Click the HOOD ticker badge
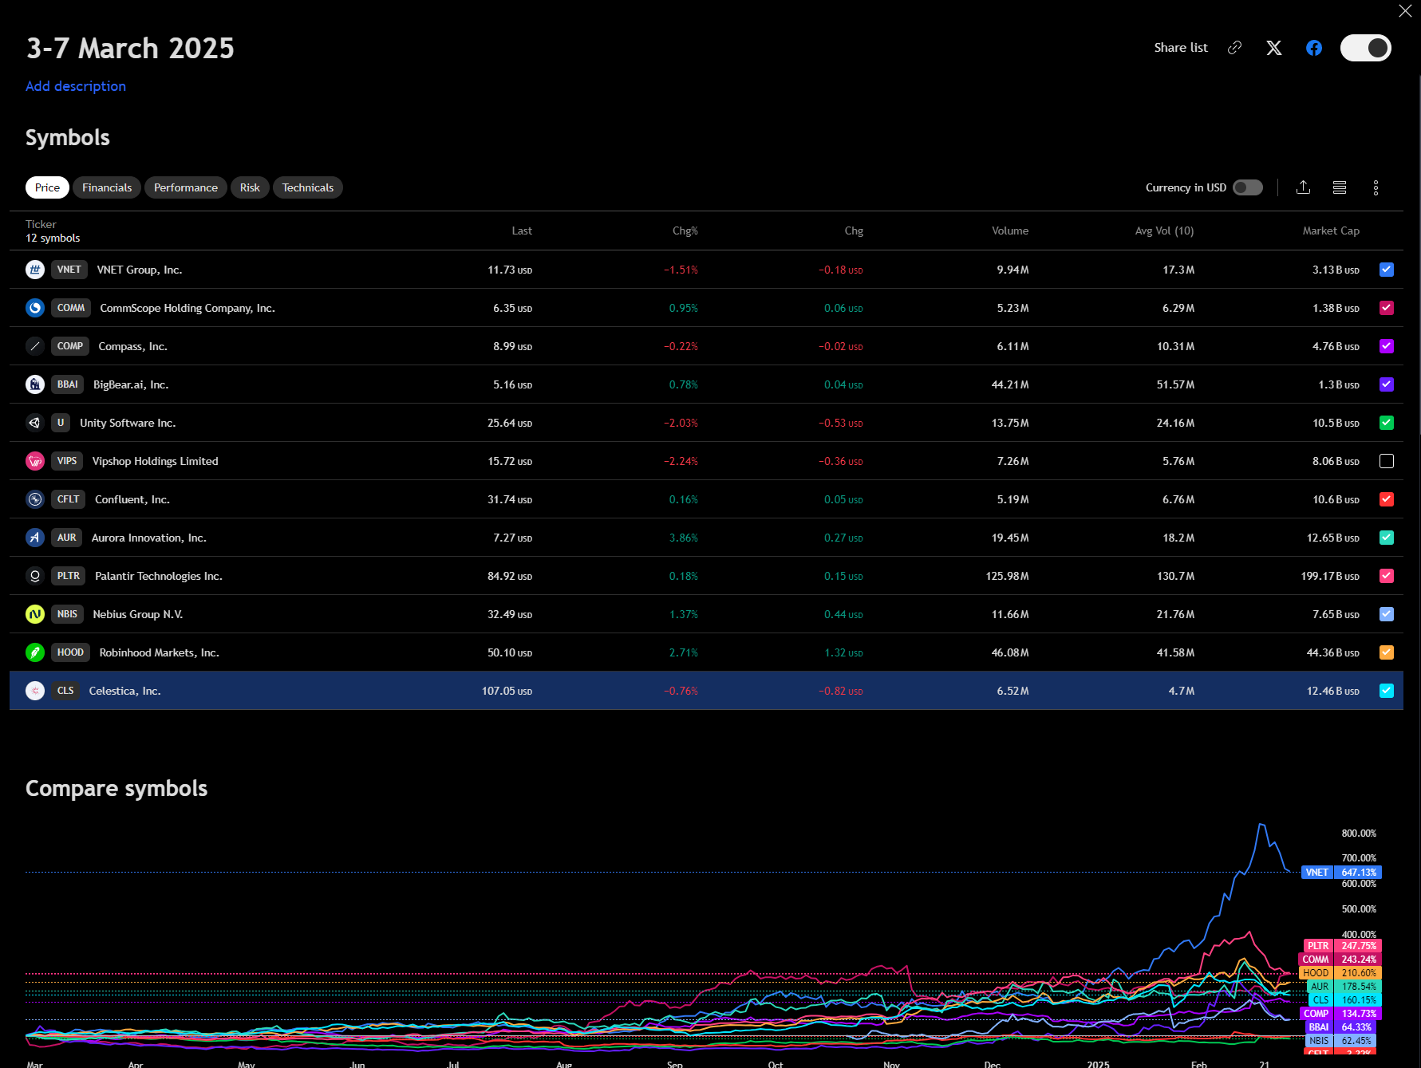The height and width of the screenshot is (1068, 1421). pos(70,652)
